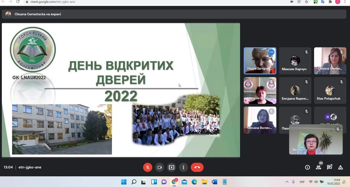Click the meeting code etn-jgko-ane

pos(30,167)
